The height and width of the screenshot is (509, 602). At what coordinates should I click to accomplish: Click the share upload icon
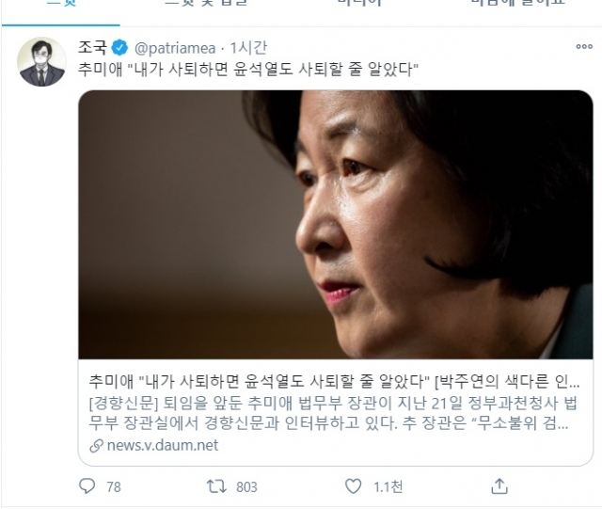coord(499,486)
